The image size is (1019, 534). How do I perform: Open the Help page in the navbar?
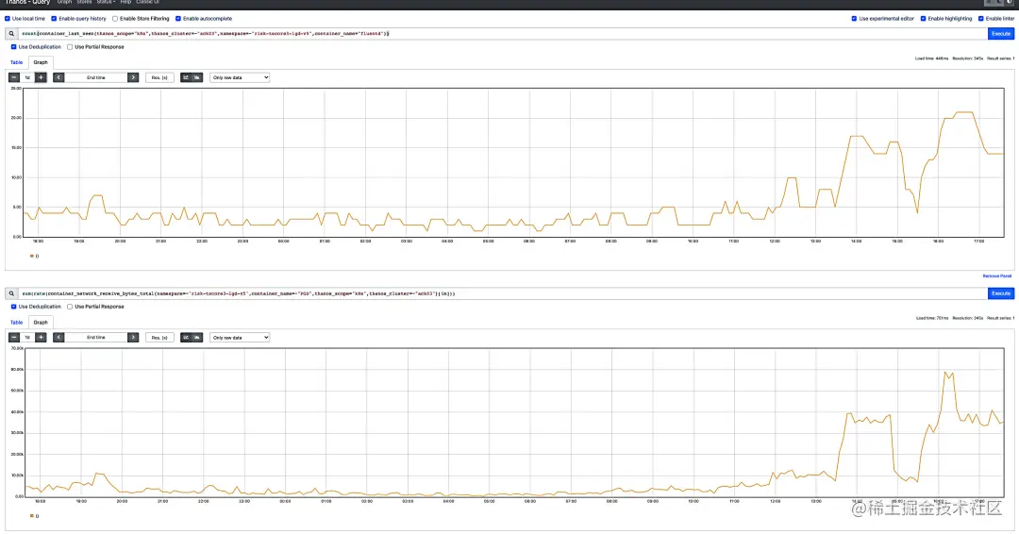tap(125, 3)
